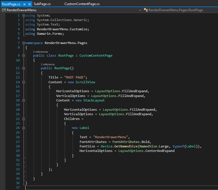Open the '2 references' CodeLens link
218x190 pixels.
pyautogui.click(x=41, y=52)
